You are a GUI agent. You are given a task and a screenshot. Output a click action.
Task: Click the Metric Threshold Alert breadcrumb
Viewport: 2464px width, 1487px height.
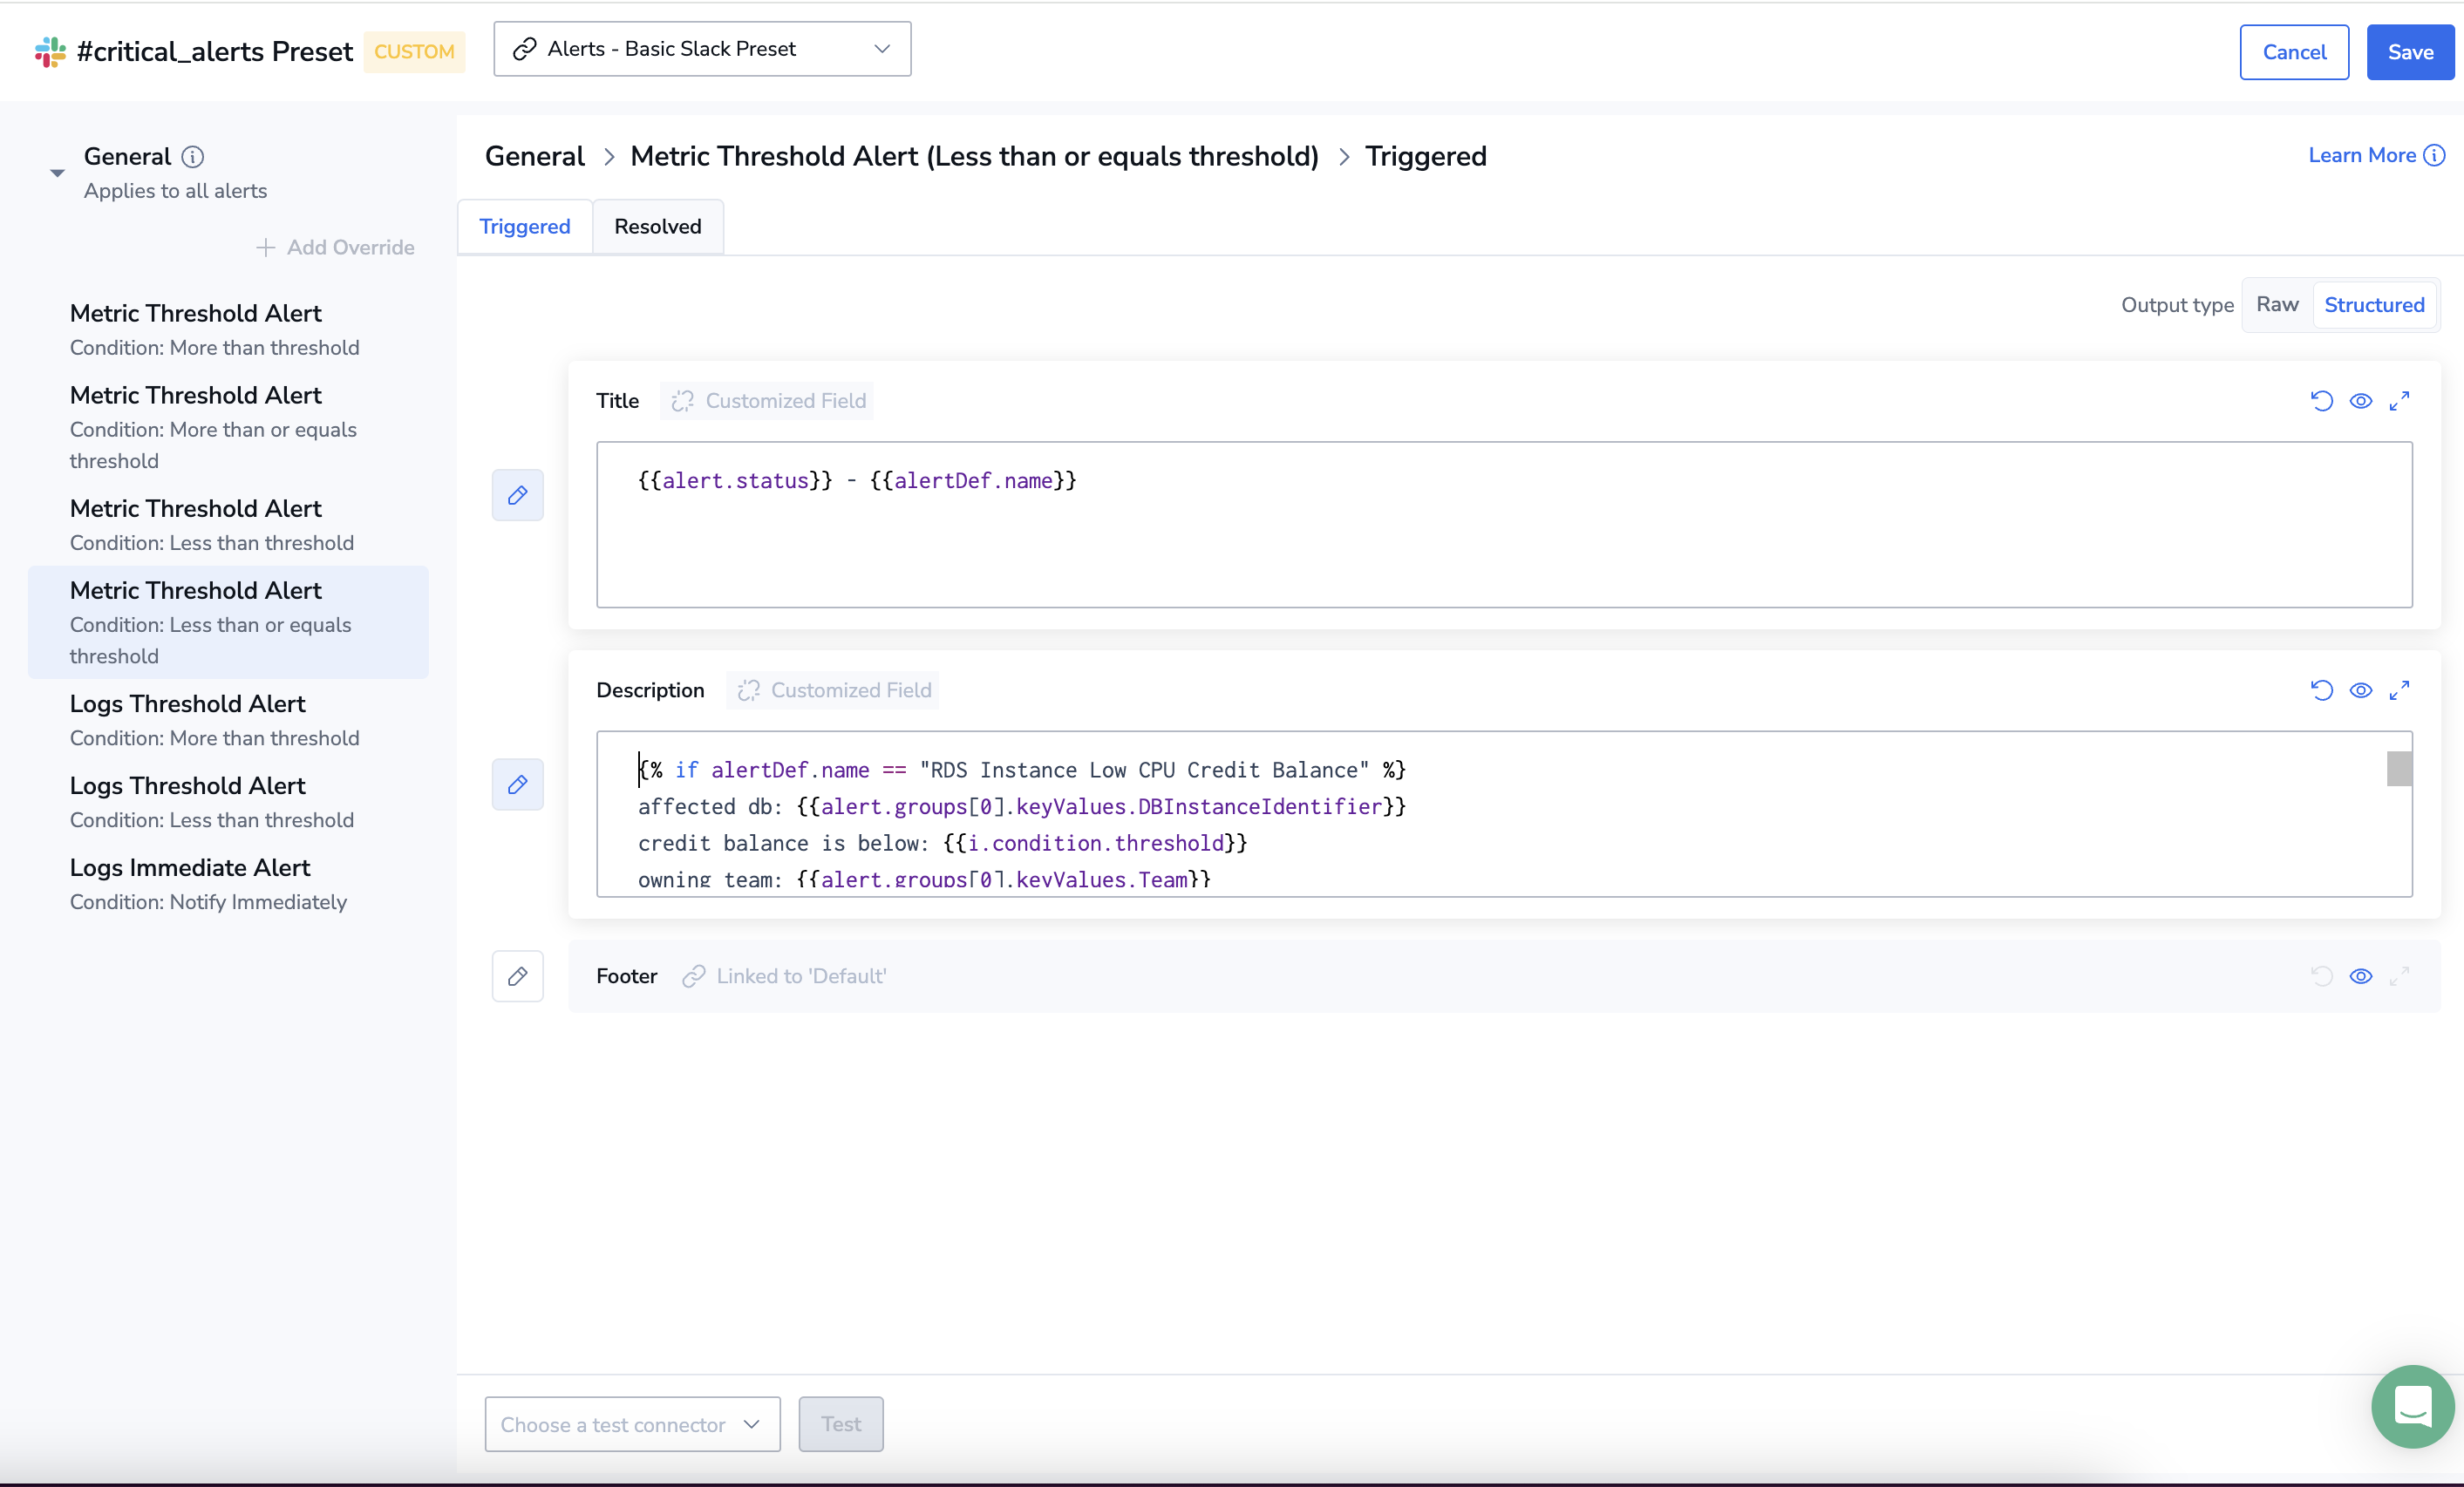point(974,157)
